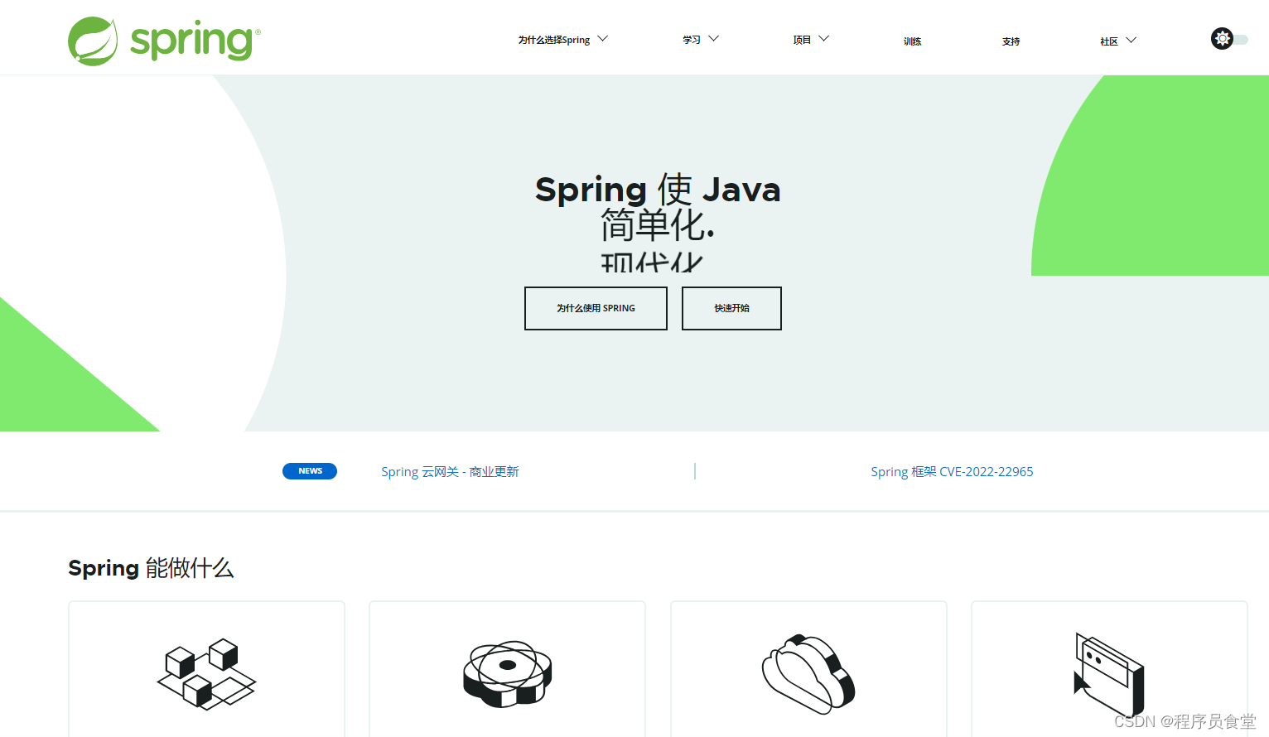Open the 项目 menu

tap(802, 40)
